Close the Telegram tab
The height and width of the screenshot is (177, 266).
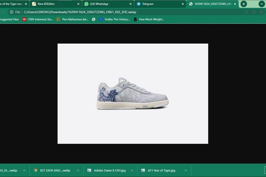[x=182, y=4]
